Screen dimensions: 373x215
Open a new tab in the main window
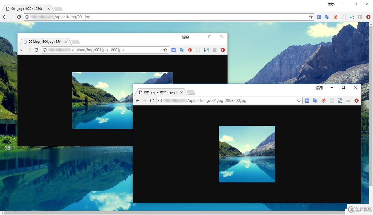58,8
